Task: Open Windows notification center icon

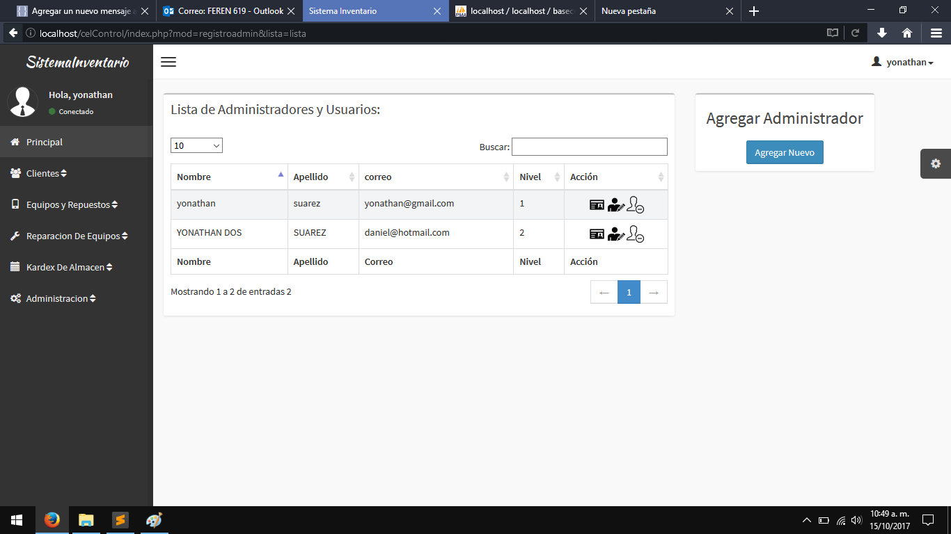Action: (927, 520)
